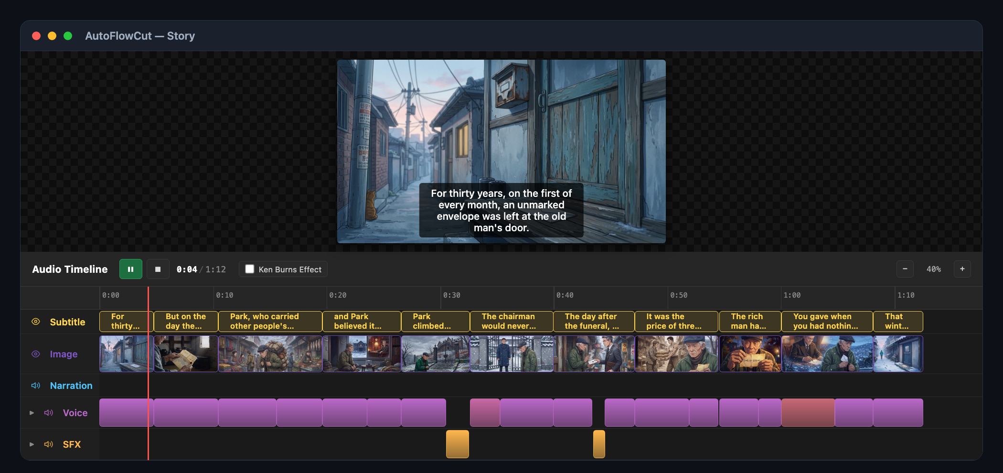The height and width of the screenshot is (473, 1003).
Task: Click the subtitle overlay in the preview
Action: (x=501, y=210)
